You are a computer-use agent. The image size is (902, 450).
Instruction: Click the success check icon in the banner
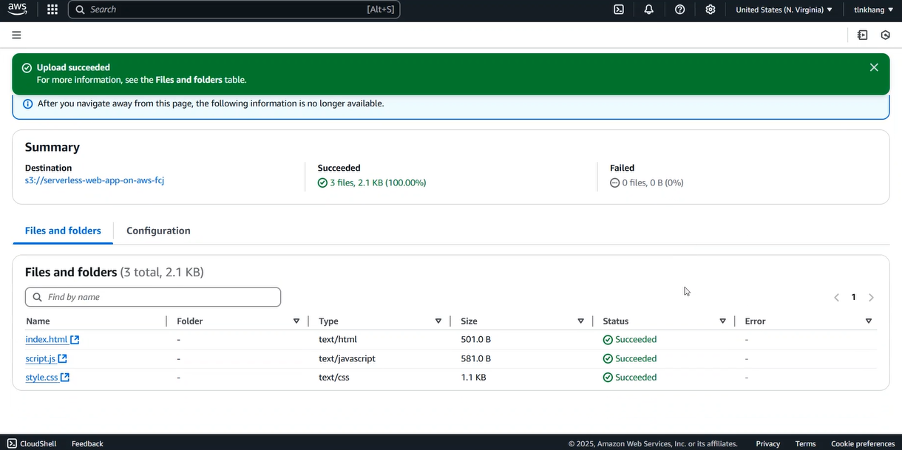pos(27,68)
